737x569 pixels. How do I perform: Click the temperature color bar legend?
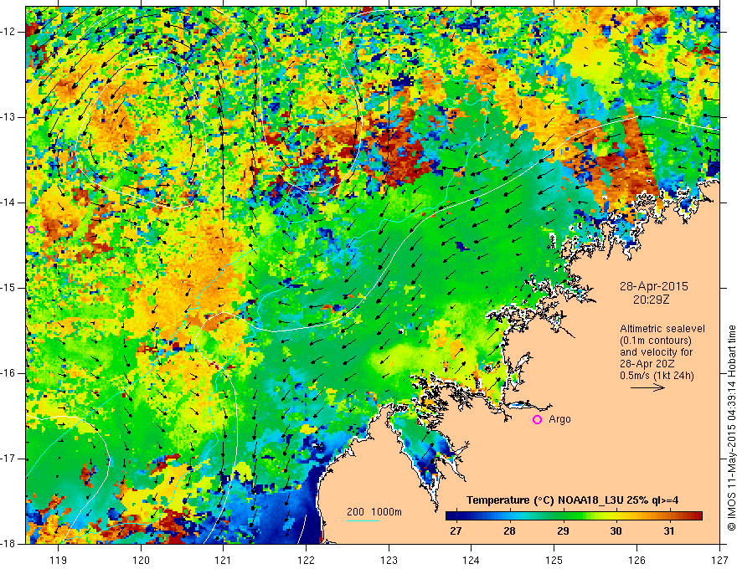click(574, 516)
